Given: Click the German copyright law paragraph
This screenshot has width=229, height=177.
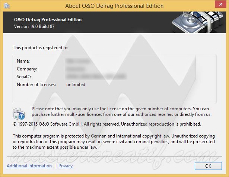Looking at the screenshot, I should pyautogui.click(x=114, y=142).
